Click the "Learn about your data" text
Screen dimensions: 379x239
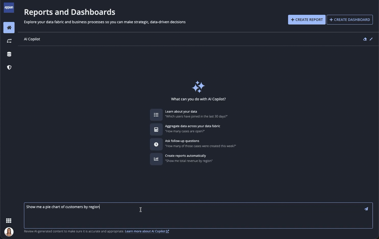(181, 112)
